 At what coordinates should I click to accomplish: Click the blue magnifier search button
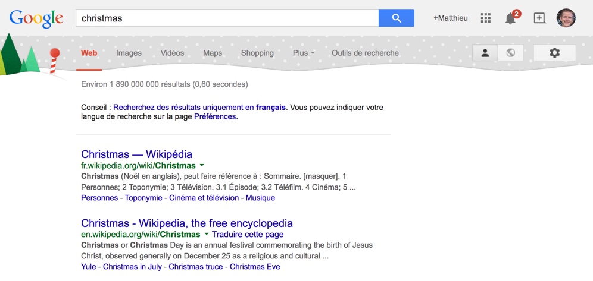point(397,18)
